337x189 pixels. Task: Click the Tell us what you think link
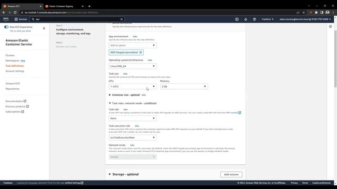pyautogui.click(x=20, y=31)
